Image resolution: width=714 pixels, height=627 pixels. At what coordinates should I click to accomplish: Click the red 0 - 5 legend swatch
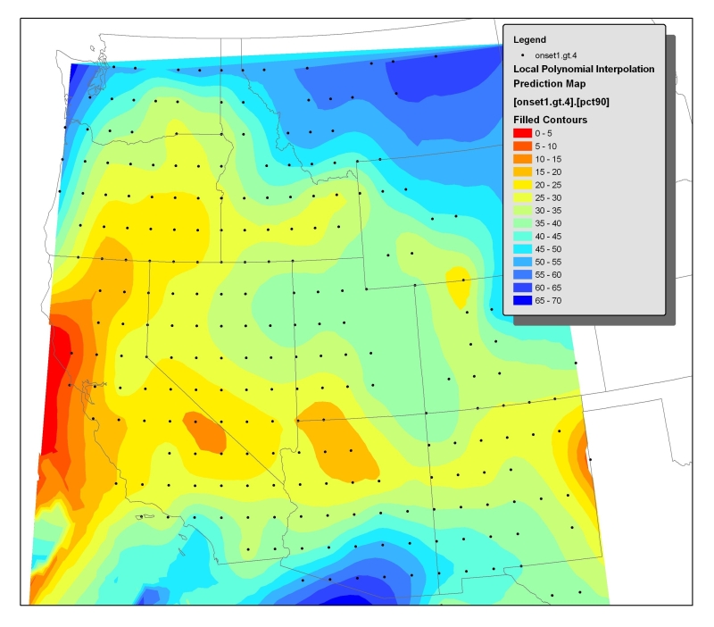click(x=522, y=133)
